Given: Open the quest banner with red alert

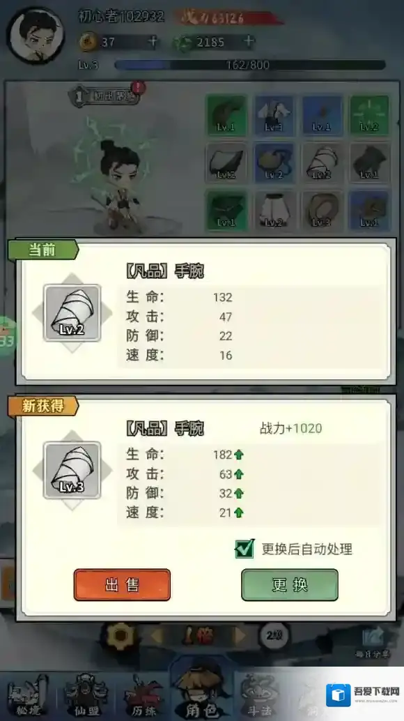Looking at the screenshot, I should (x=105, y=96).
